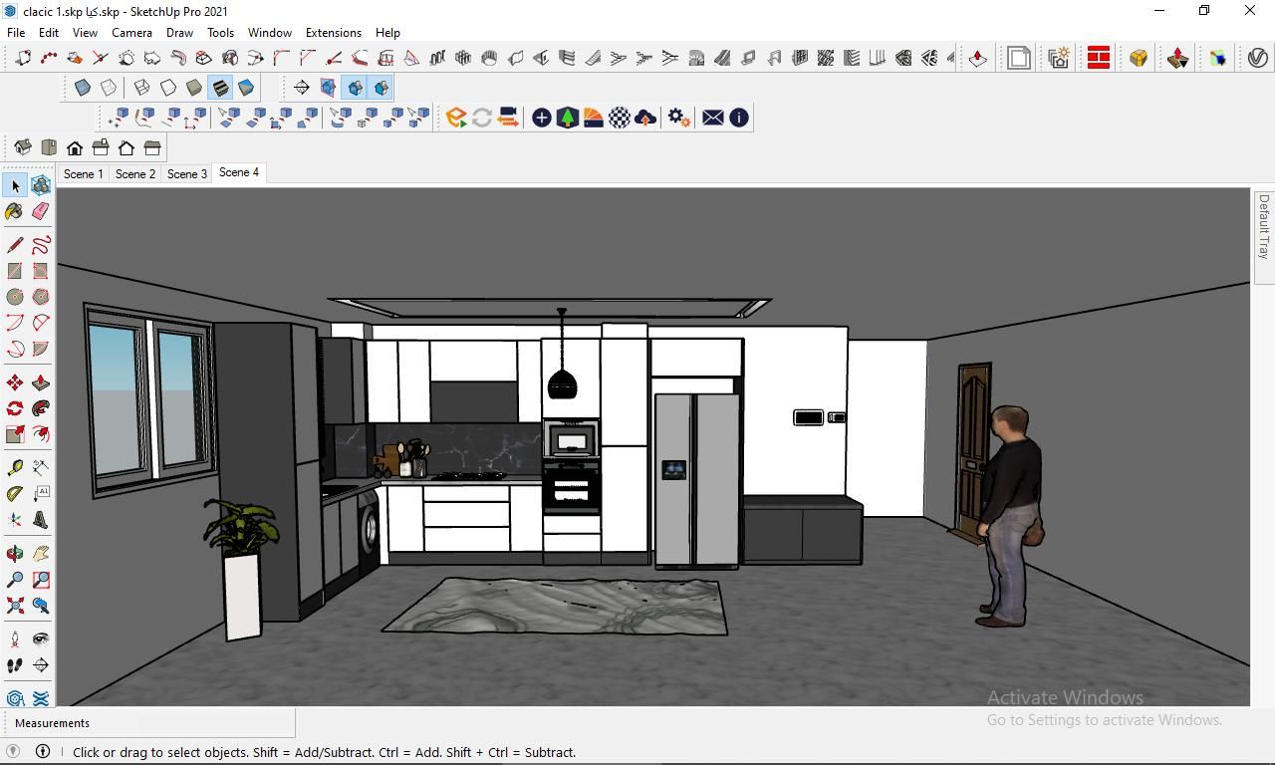1275x765 pixels.
Task: Select the Move tool
Action: pos(15,382)
